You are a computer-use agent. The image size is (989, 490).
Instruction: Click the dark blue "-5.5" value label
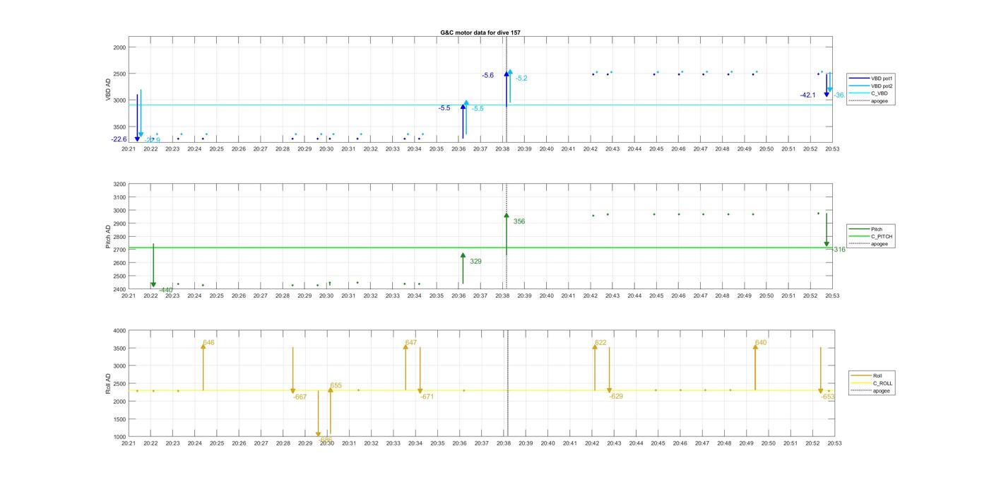point(444,108)
